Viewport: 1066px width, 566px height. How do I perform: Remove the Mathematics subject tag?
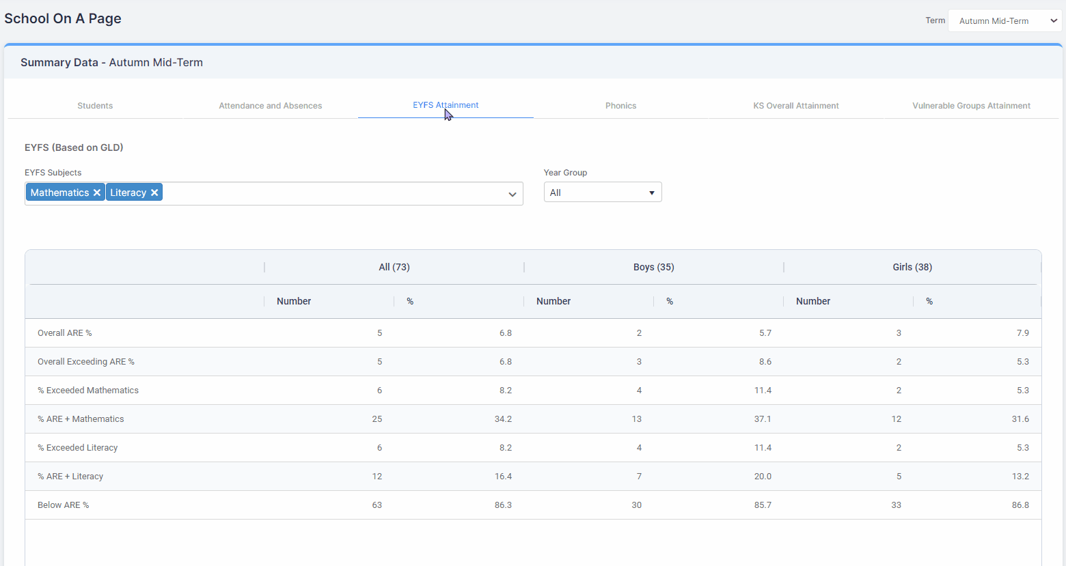tap(97, 193)
